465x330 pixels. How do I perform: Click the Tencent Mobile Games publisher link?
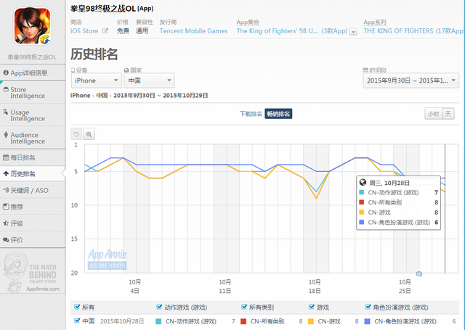click(x=193, y=32)
